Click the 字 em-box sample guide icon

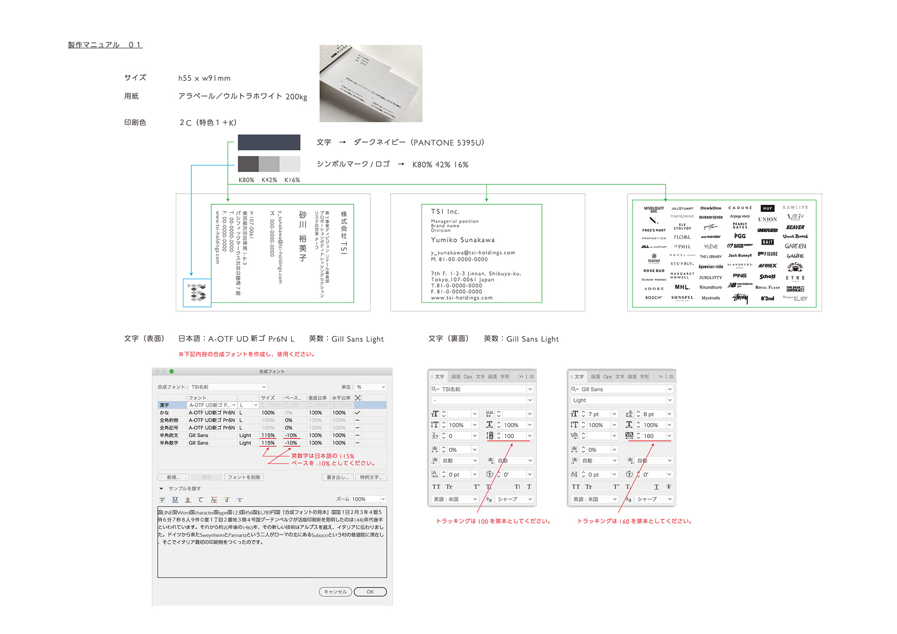[x=162, y=500]
